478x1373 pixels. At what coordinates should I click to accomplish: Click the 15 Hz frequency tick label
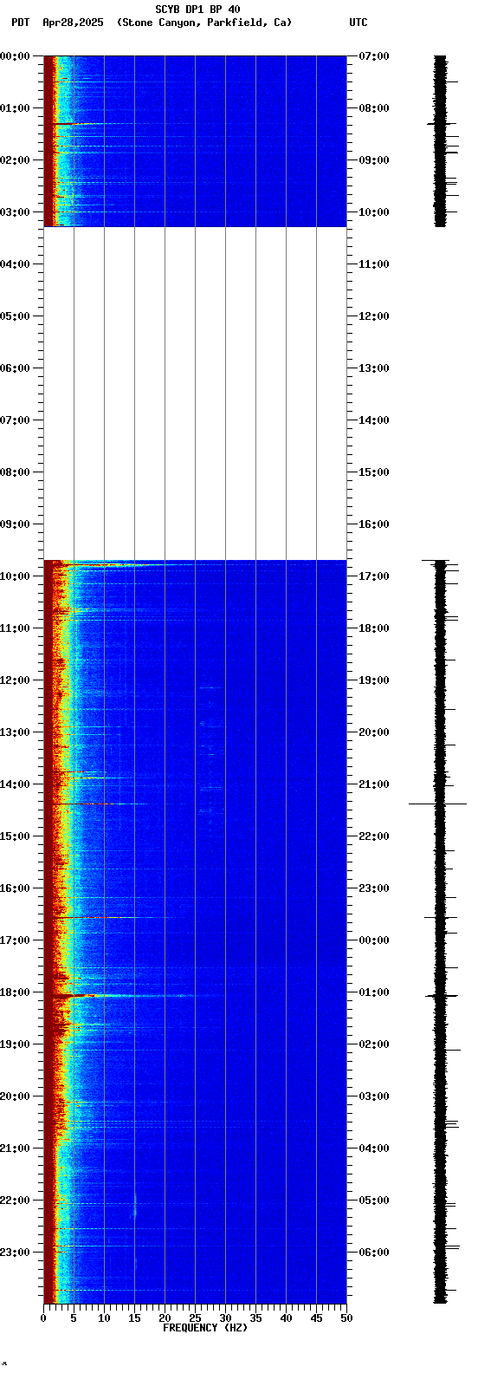134,1318
